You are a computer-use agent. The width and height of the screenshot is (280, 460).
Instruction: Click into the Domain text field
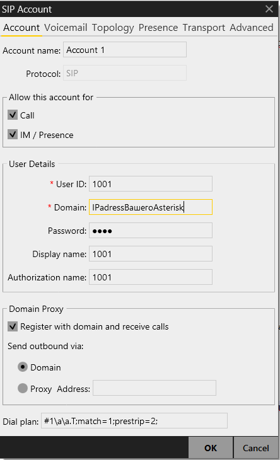point(151,207)
